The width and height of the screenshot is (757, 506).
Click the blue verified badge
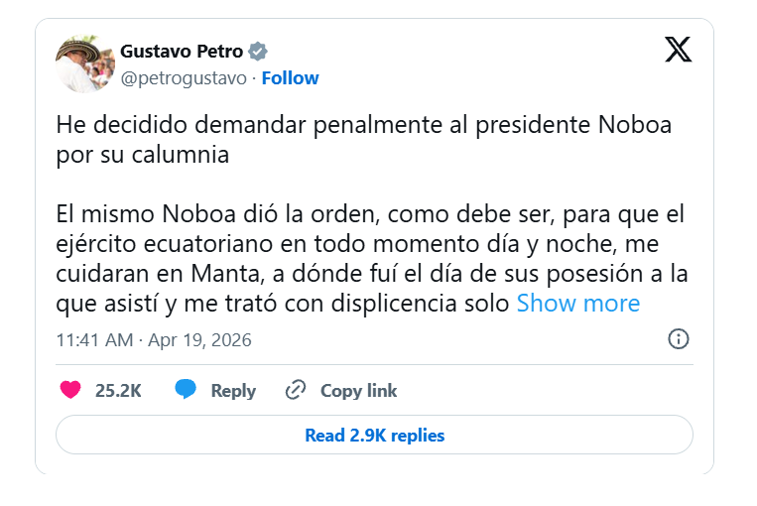tap(258, 52)
